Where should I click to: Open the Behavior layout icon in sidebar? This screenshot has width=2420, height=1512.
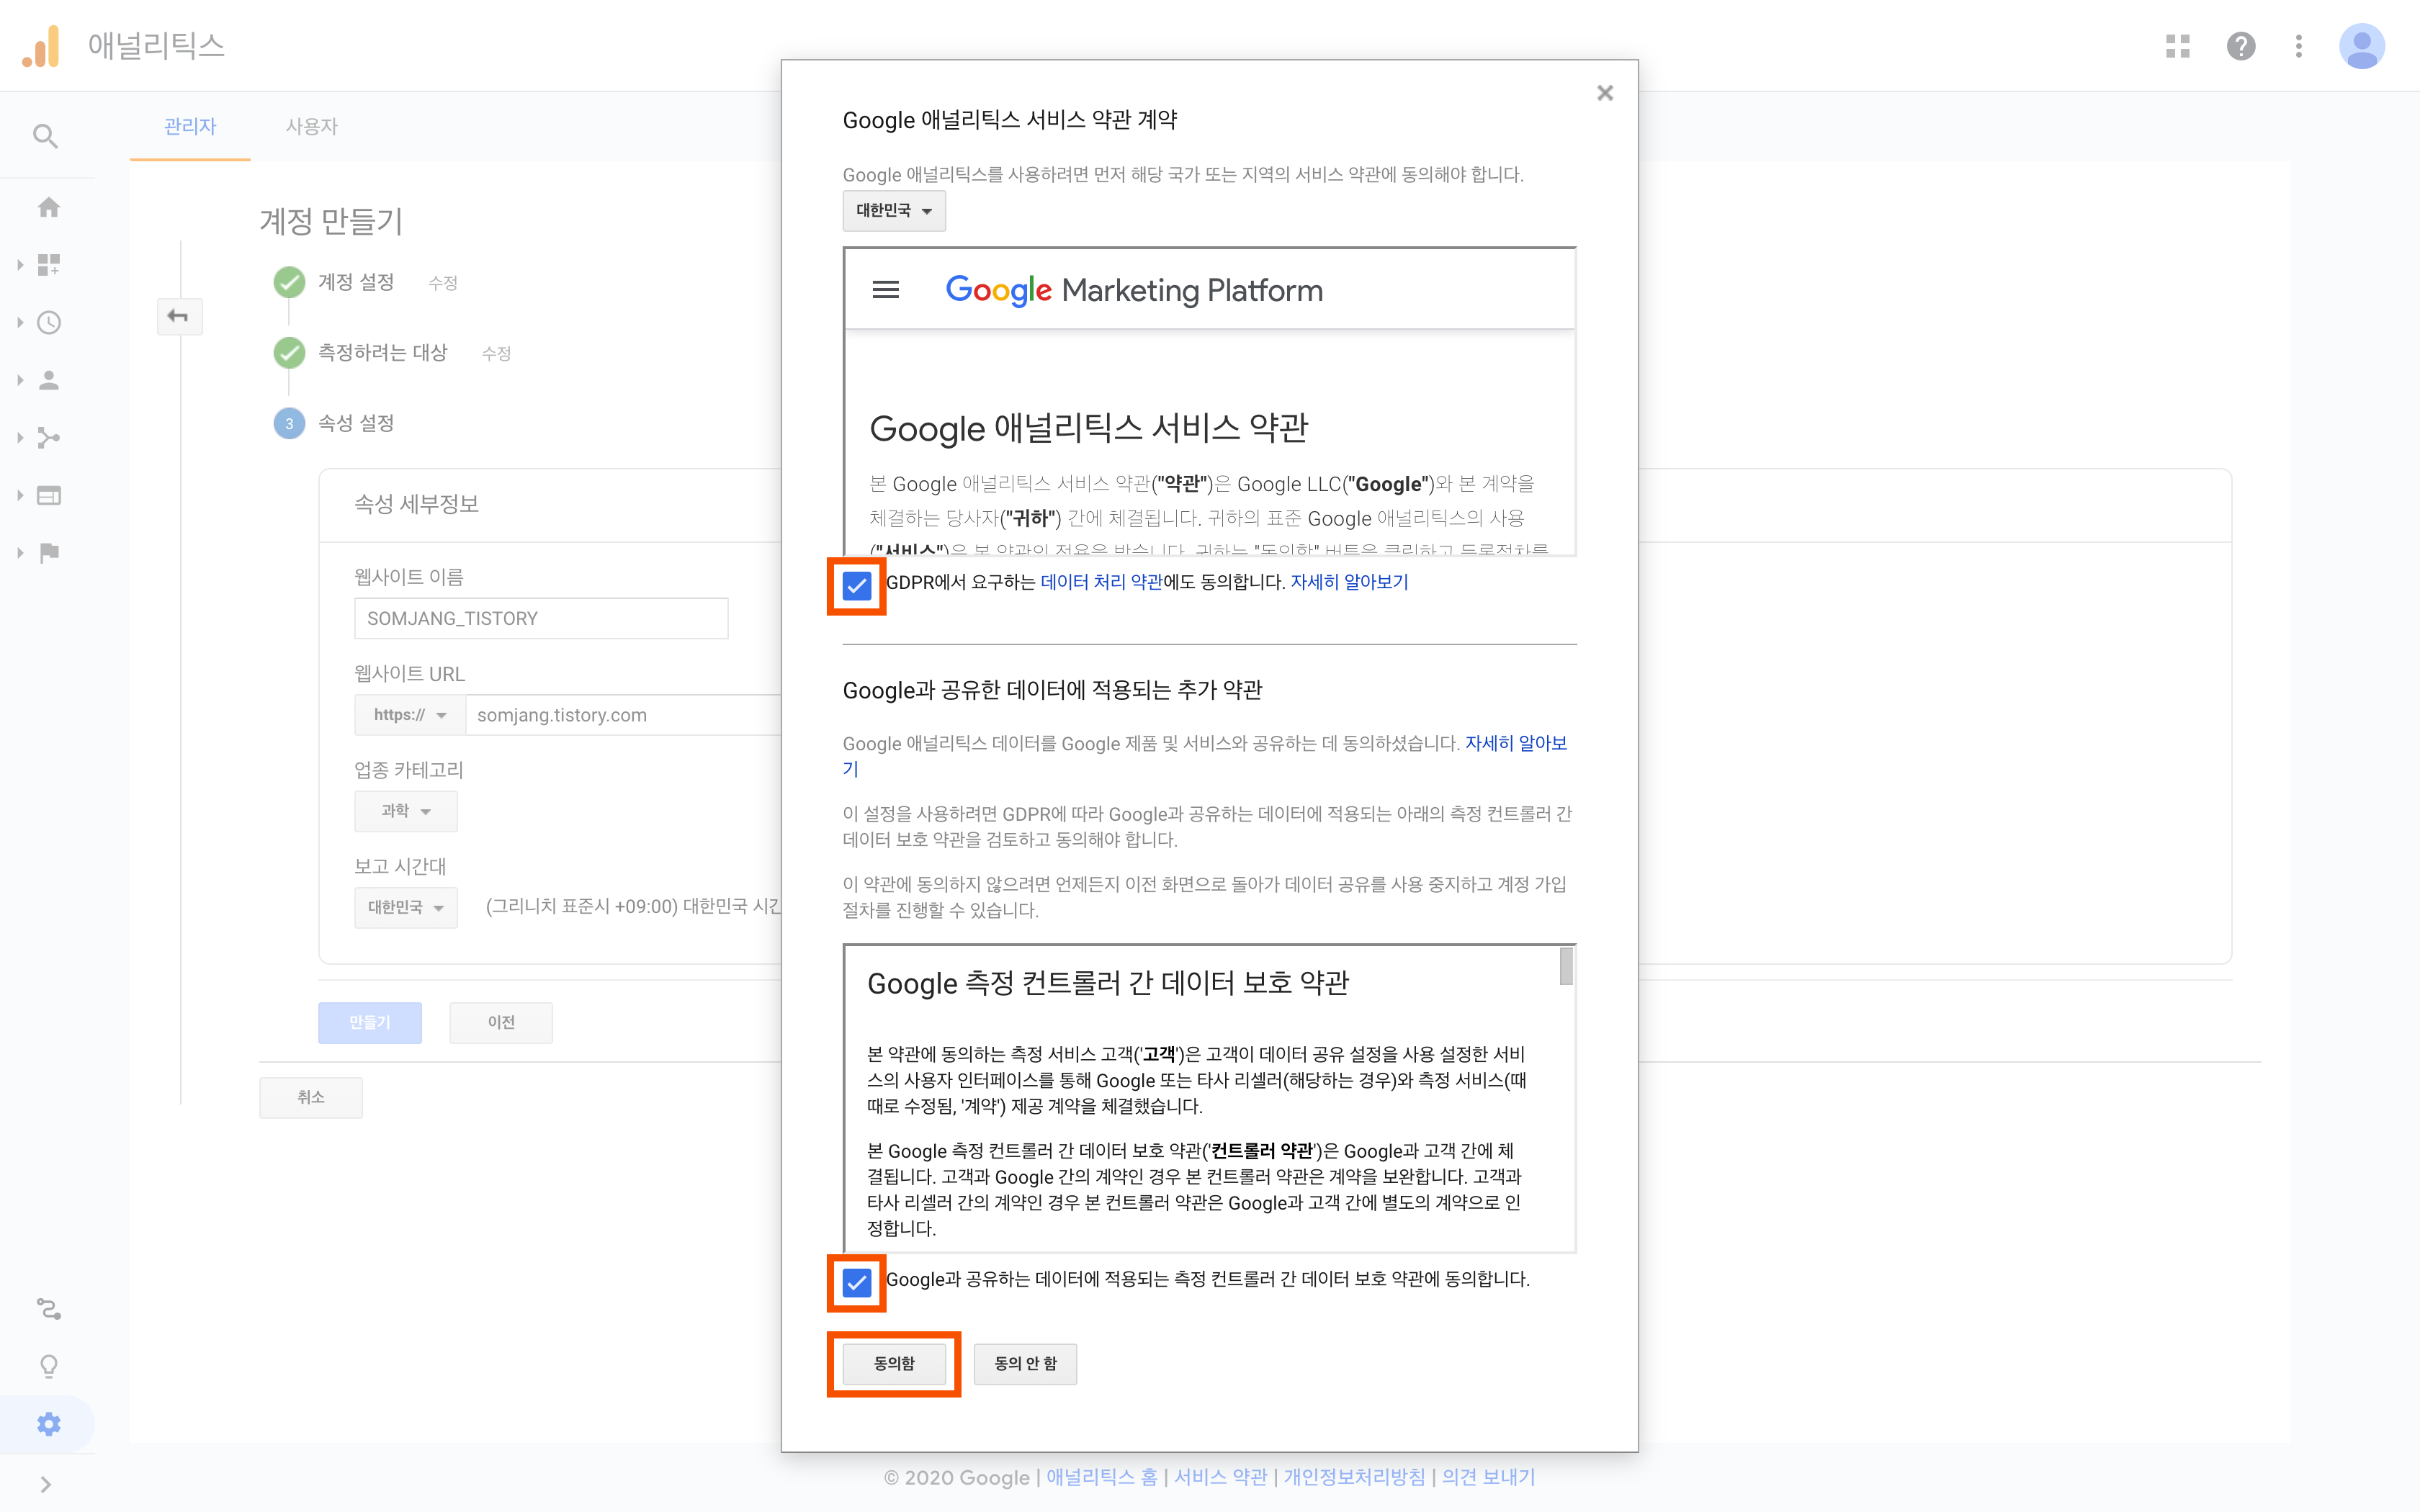[x=48, y=495]
